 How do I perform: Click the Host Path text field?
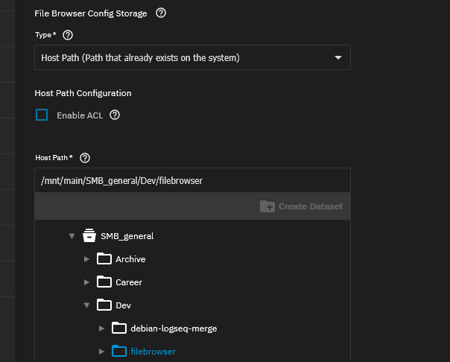(192, 180)
